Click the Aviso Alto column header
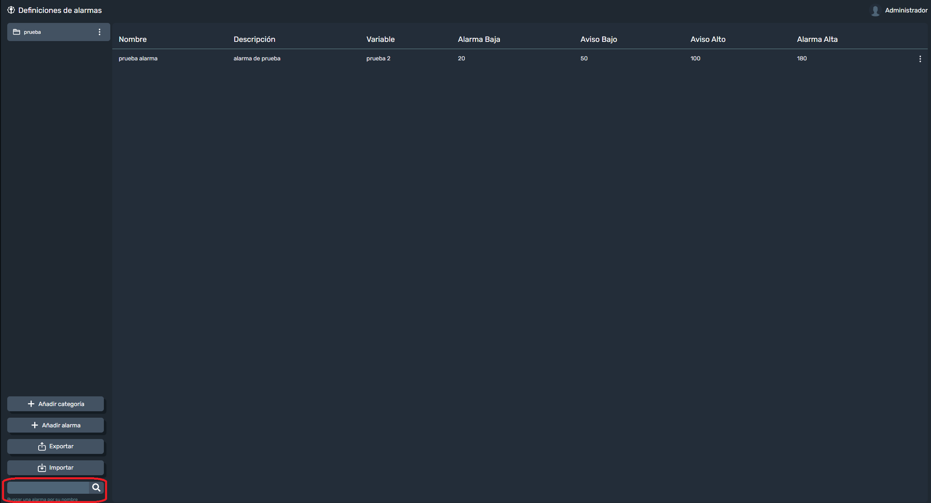The width and height of the screenshot is (931, 503). (708, 39)
